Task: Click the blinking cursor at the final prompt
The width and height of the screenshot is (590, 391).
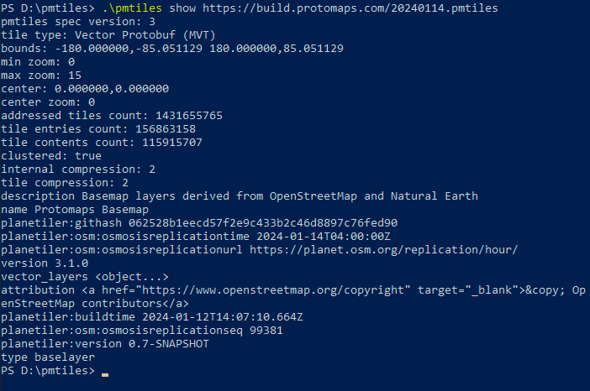Action: tap(104, 372)
